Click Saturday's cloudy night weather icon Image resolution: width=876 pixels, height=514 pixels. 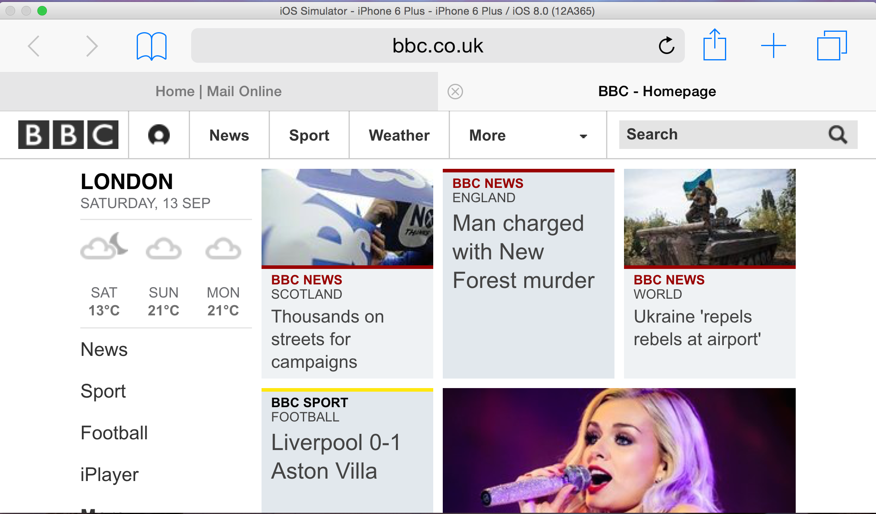104,246
